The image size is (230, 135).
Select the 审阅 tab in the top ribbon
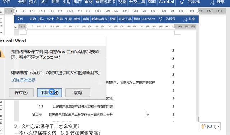point(89,2)
